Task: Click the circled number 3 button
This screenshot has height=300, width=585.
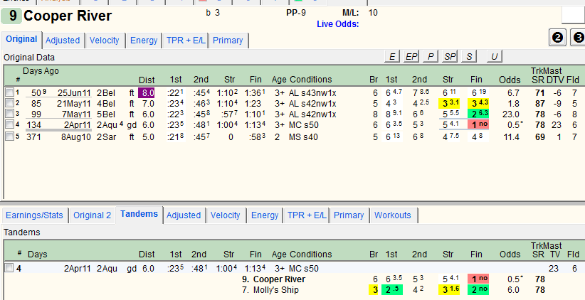Action: pyautogui.click(x=578, y=38)
